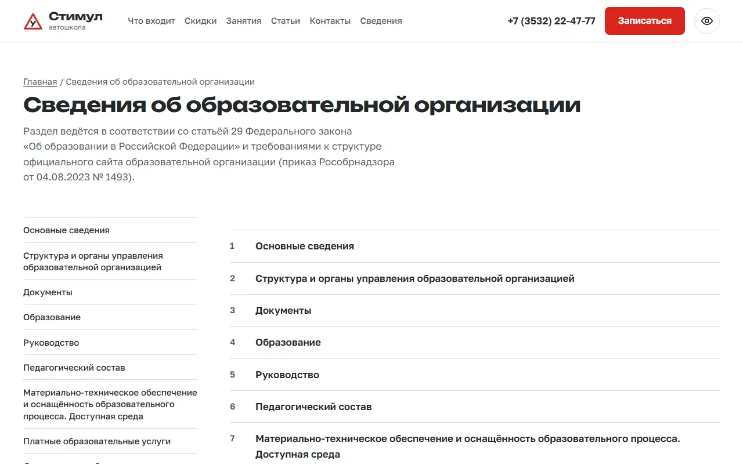The width and height of the screenshot is (743, 464).
Task: Open Руководство in the sidebar list
Action: coord(110,343)
